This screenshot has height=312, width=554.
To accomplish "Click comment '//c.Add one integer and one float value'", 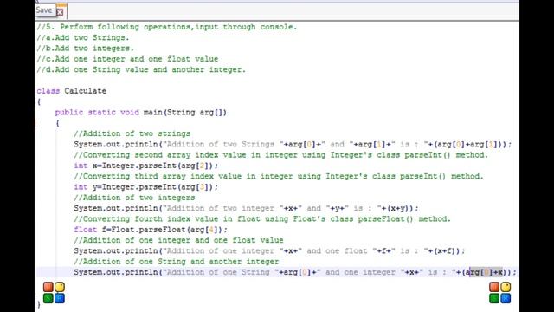I will [127, 59].
